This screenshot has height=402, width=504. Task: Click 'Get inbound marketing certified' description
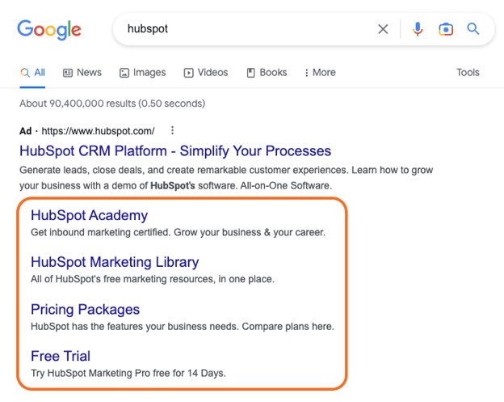(178, 232)
